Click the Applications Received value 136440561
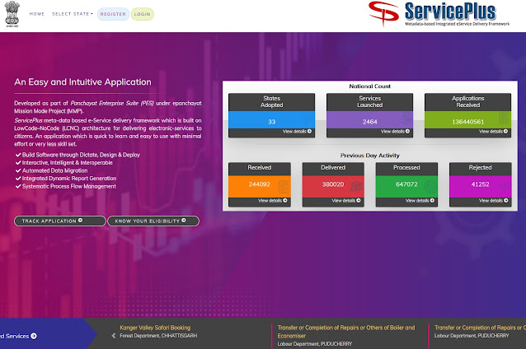 point(468,122)
